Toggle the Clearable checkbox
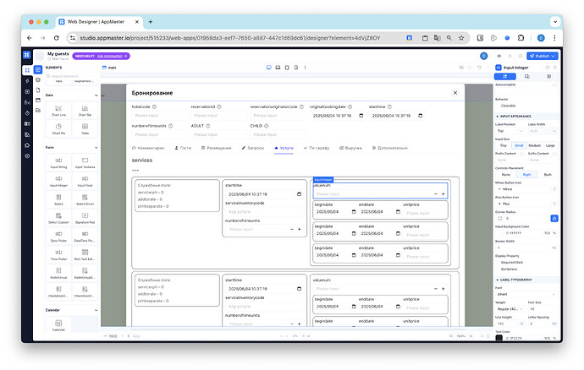The height and width of the screenshot is (370, 584). pyautogui.click(x=498, y=106)
